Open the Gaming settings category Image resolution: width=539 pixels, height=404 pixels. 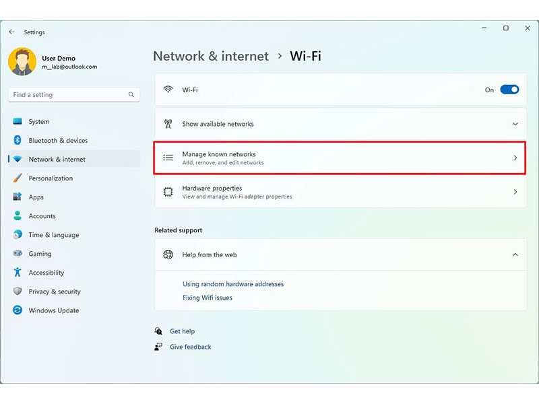pyautogui.click(x=74, y=254)
